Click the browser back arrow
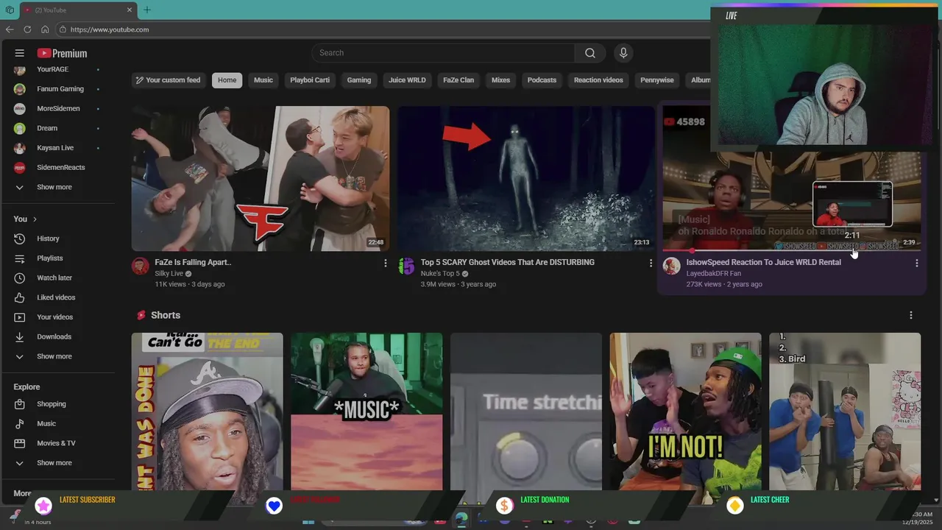 [10, 29]
